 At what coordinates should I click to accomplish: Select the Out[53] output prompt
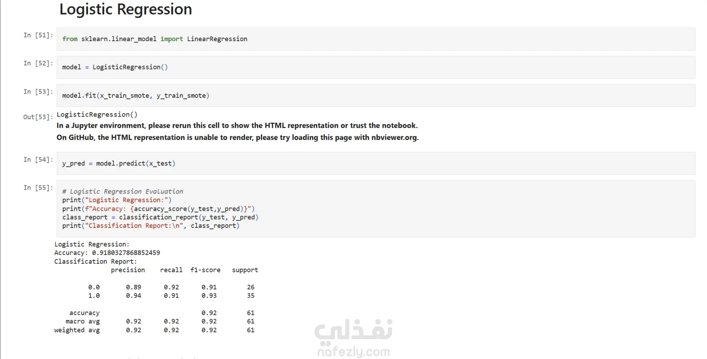[x=38, y=117]
